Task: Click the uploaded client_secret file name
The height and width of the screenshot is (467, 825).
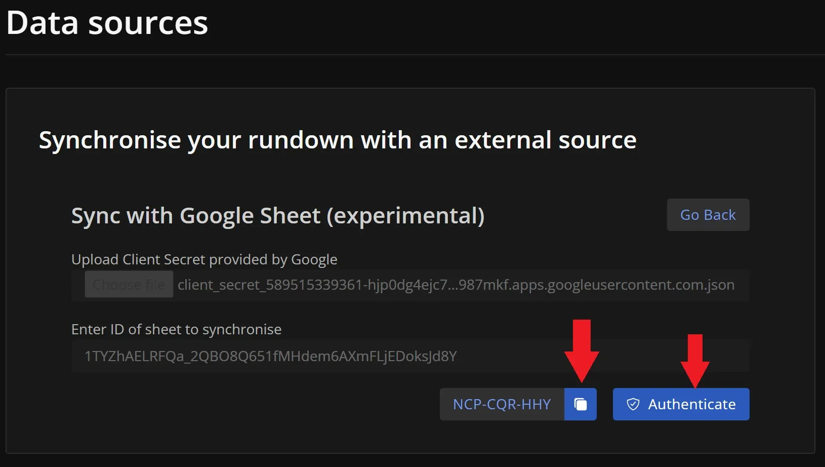Action: click(x=456, y=285)
